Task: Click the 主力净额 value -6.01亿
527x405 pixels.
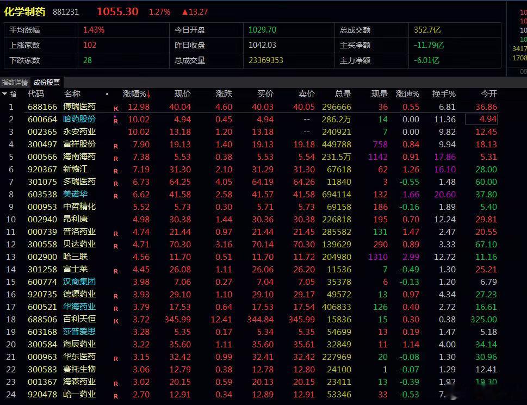Action: pos(426,60)
